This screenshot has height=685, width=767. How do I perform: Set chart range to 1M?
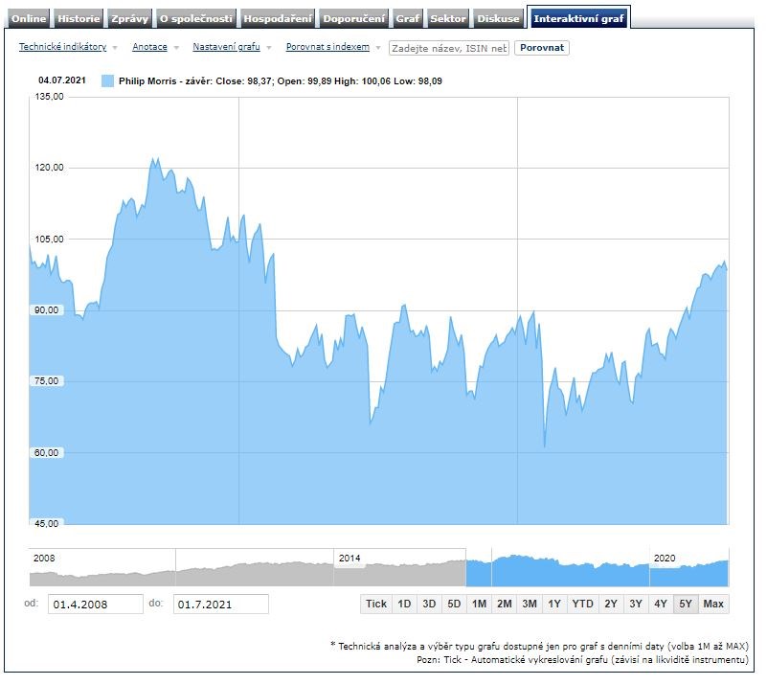point(479,604)
